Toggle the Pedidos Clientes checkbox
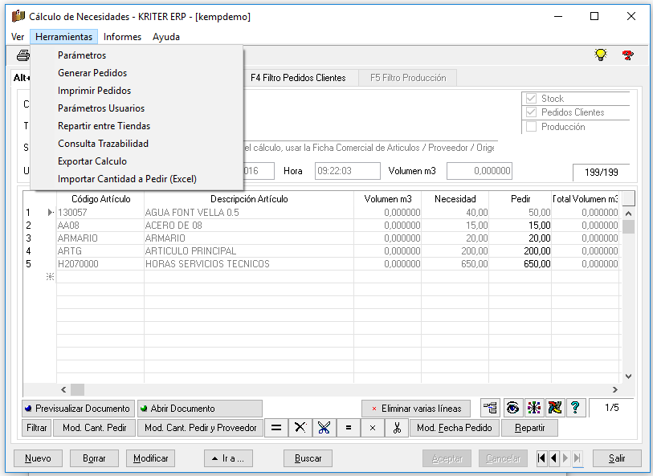The image size is (653, 476). 531,112
